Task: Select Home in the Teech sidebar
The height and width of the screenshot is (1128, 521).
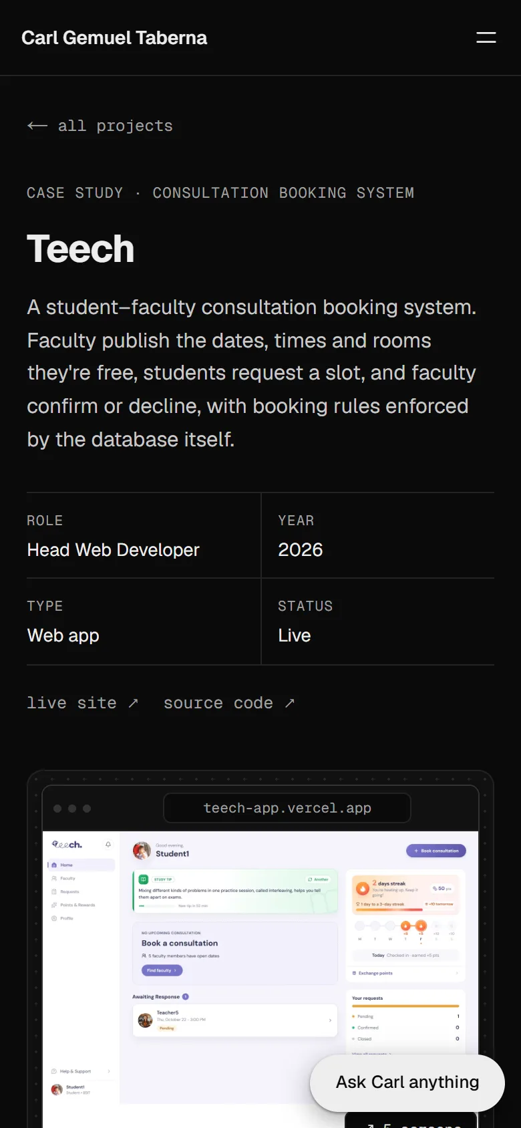Action: click(x=81, y=865)
